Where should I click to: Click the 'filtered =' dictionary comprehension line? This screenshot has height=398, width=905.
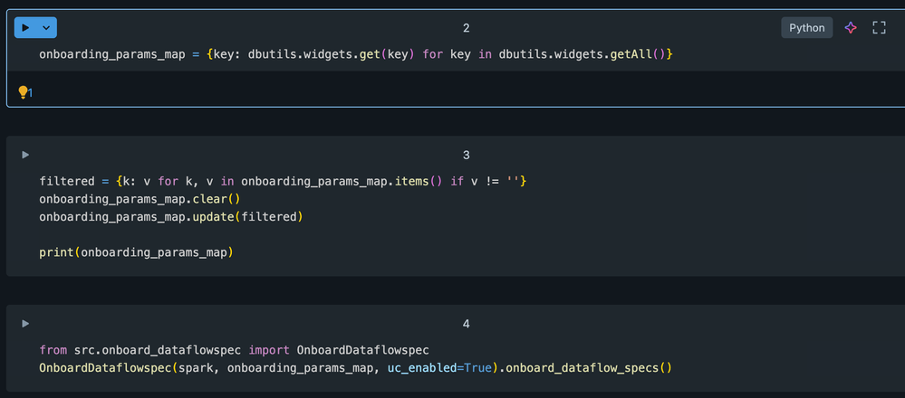click(x=283, y=182)
